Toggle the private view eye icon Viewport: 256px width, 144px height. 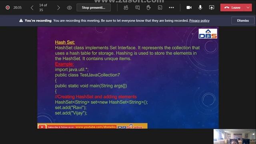[69, 8]
